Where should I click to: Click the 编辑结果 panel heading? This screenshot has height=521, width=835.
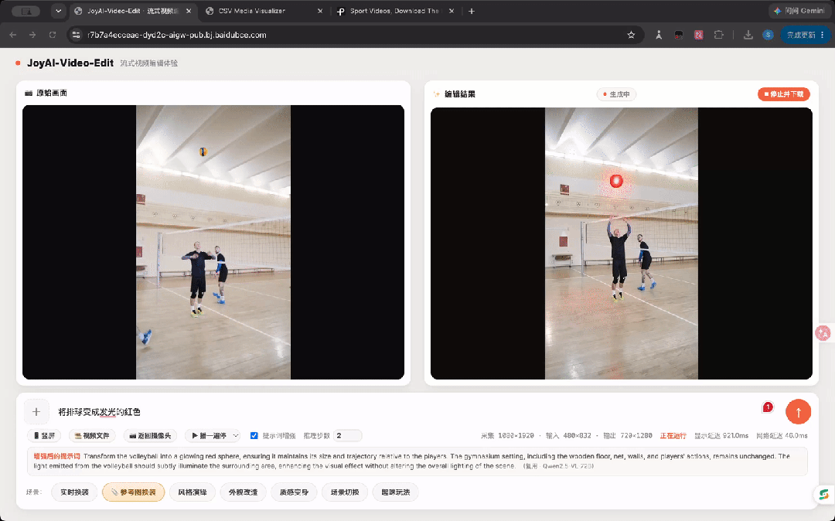point(459,94)
